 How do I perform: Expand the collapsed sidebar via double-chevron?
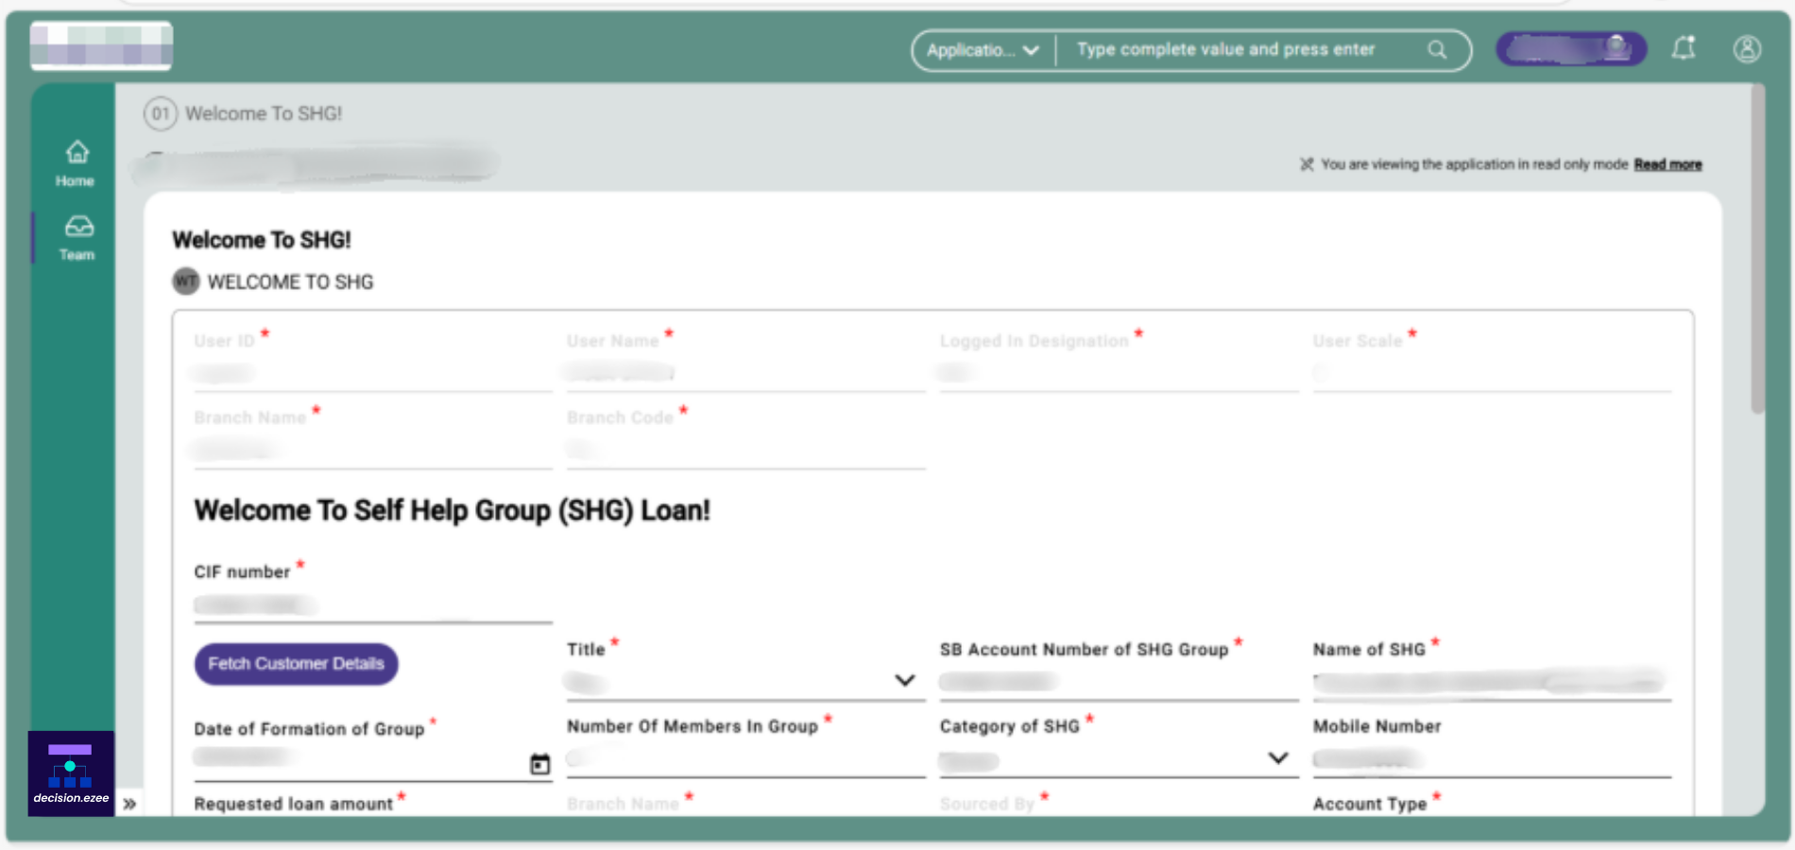[130, 802]
